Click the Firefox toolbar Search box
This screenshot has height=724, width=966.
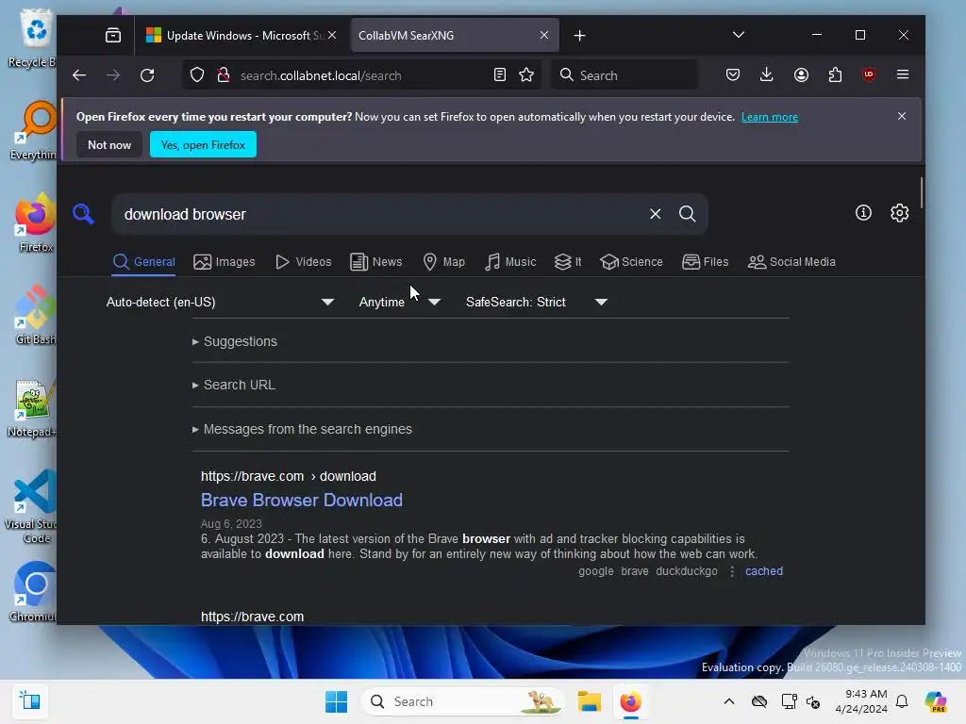point(625,75)
